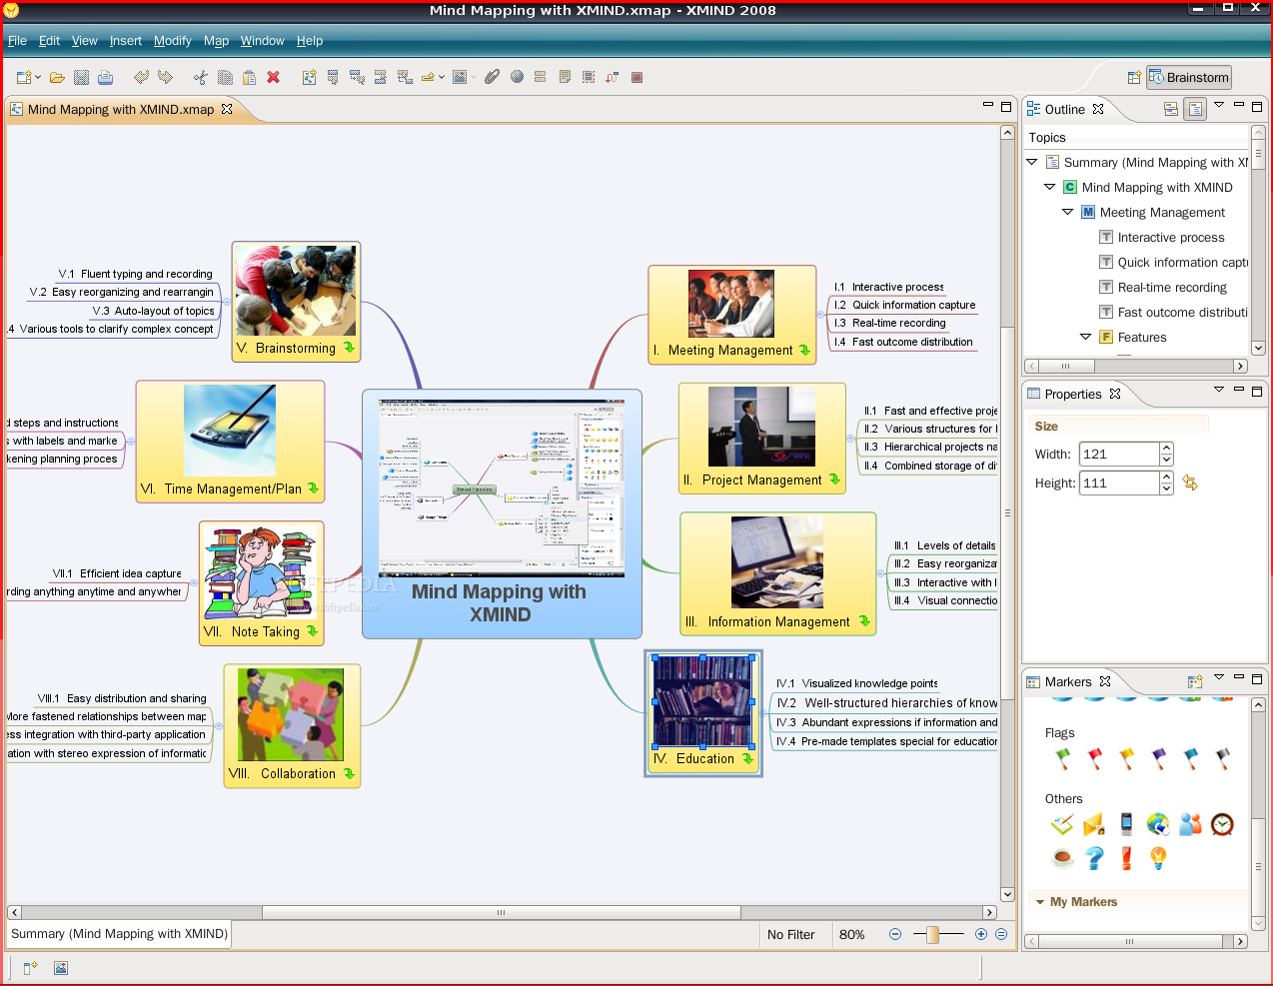This screenshot has width=1273, height=986.
Task: Click the Brainstorm button
Action: 1189,77
